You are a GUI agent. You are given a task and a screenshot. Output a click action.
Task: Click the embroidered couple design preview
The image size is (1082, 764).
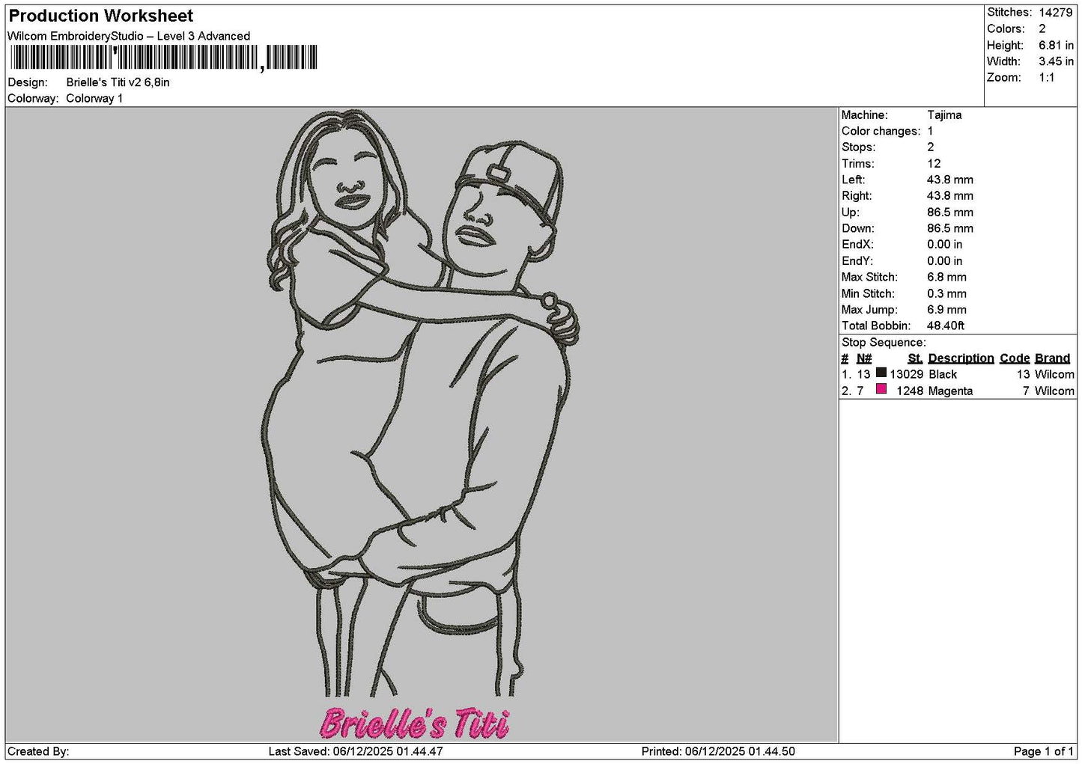click(x=419, y=404)
